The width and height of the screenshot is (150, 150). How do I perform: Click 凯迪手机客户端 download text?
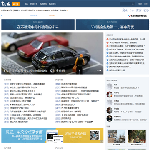click(76, 134)
